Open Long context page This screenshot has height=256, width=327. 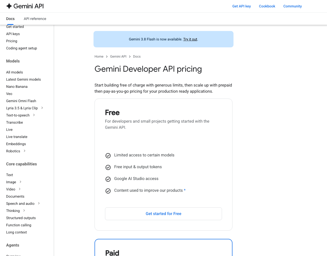[x=16, y=232]
